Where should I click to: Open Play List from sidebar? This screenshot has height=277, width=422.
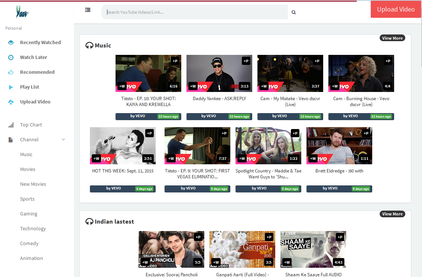29,87
